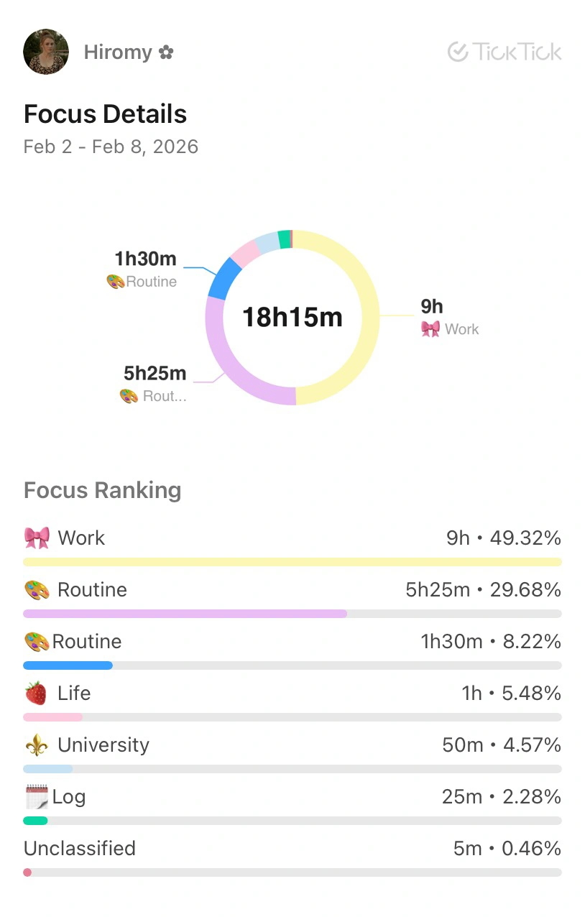Select the University ranking label
Screen dimensions: 585x917
click(103, 745)
